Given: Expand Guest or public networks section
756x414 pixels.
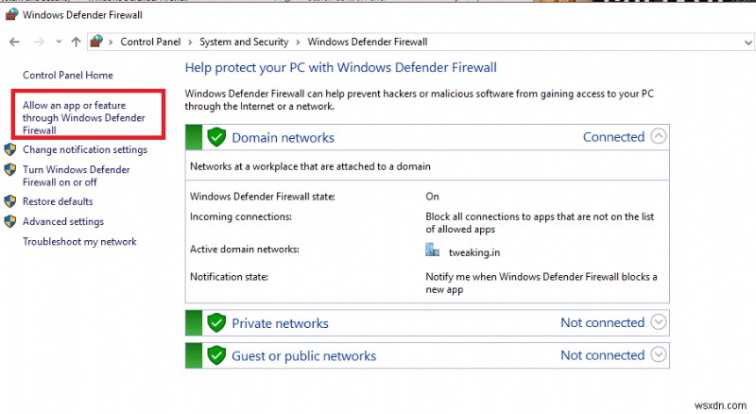Looking at the screenshot, I should point(659,354).
